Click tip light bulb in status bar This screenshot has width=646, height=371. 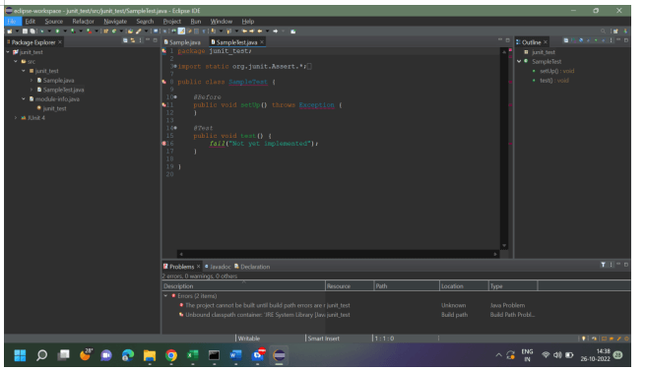point(583,339)
